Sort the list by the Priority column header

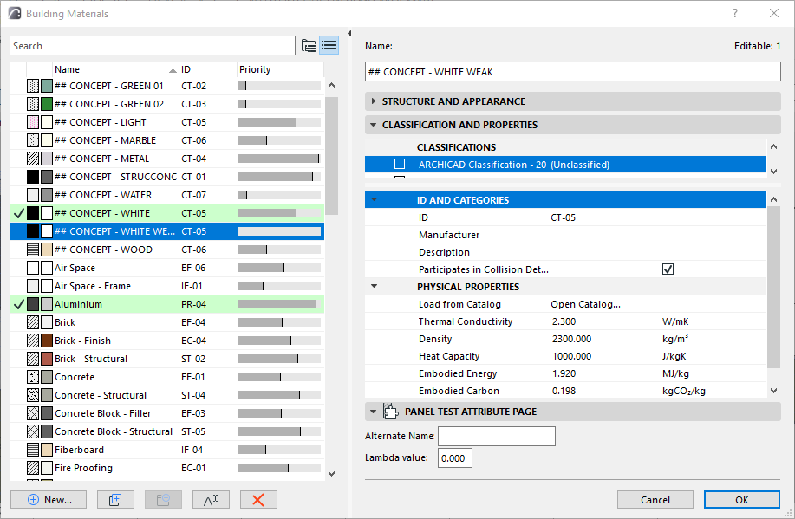[x=280, y=69]
